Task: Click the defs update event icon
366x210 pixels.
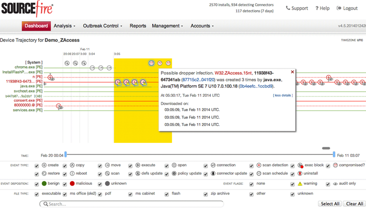Action: [x=138, y=173]
